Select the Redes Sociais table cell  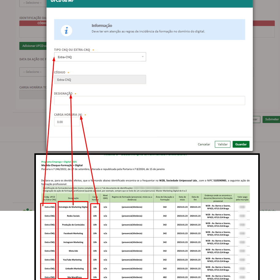click(x=73, y=216)
